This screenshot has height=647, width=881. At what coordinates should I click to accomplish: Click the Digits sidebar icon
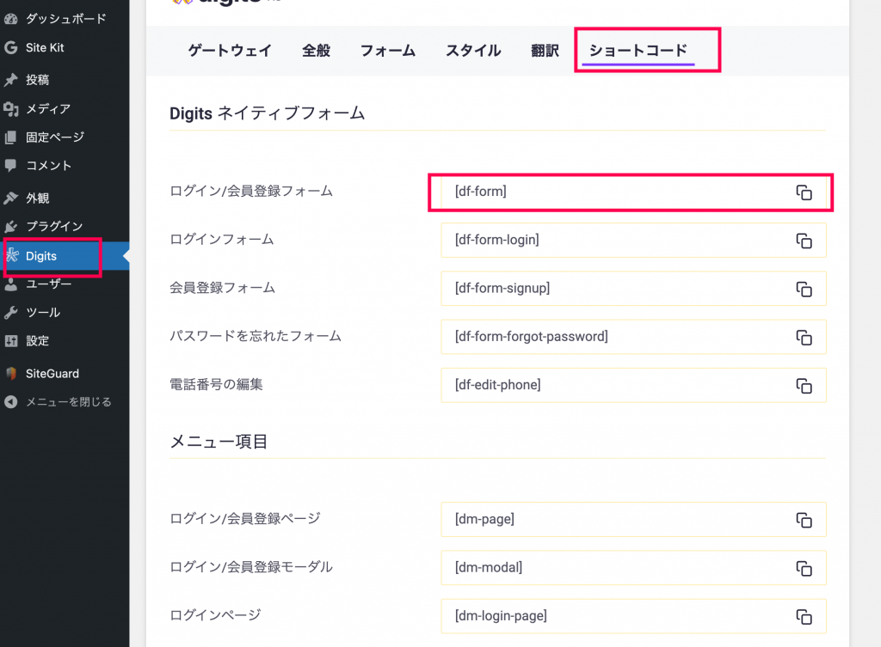(12, 256)
